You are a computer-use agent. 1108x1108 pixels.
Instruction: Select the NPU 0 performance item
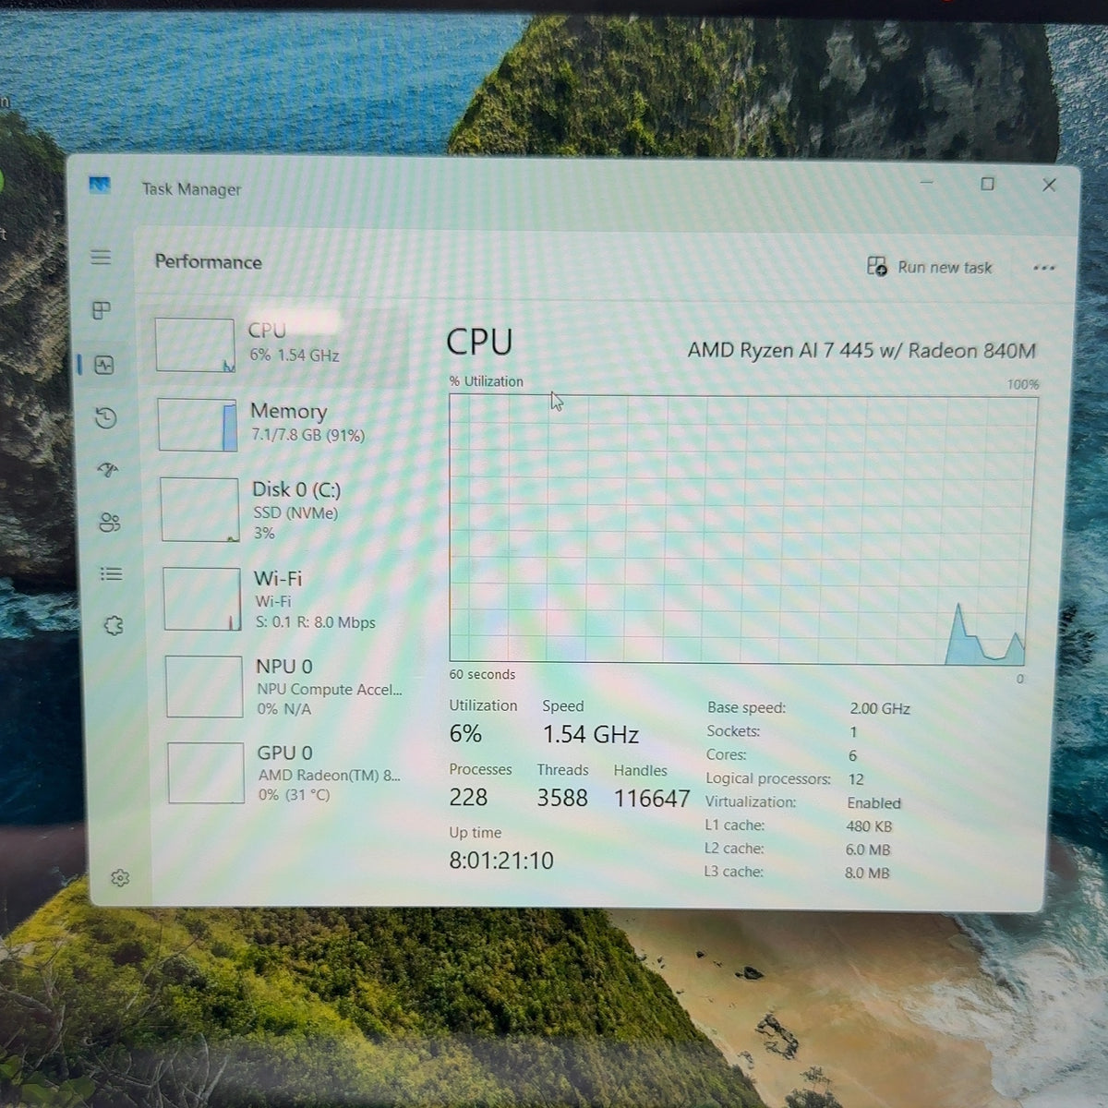[287, 687]
